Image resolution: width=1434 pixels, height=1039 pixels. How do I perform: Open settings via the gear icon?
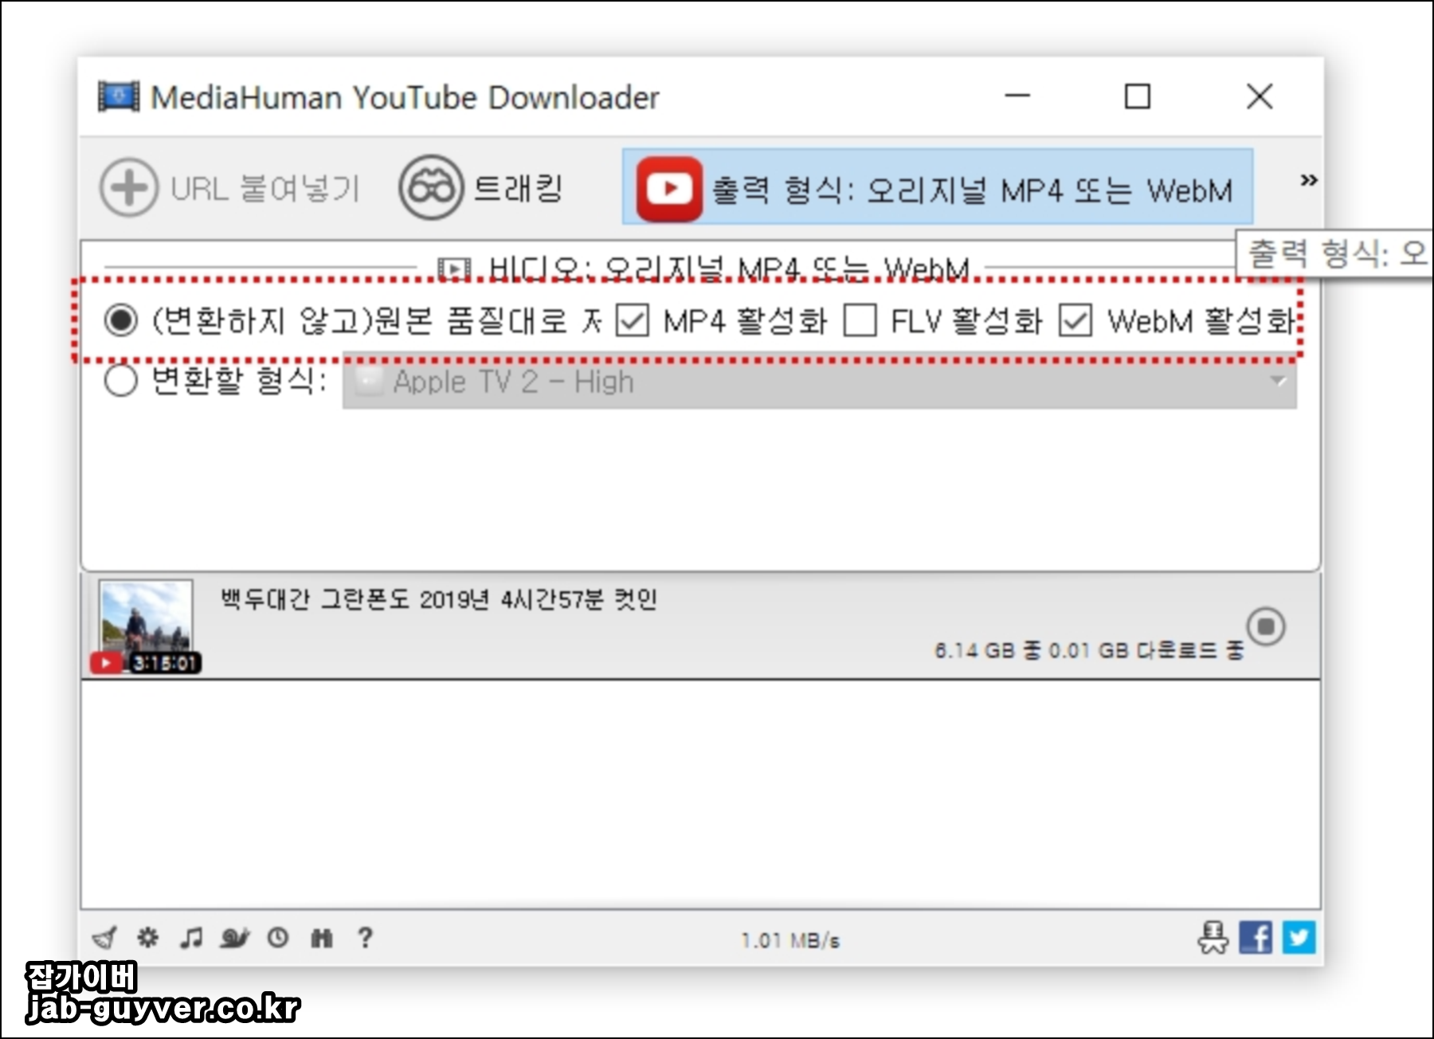pyautogui.click(x=148, y=937)
